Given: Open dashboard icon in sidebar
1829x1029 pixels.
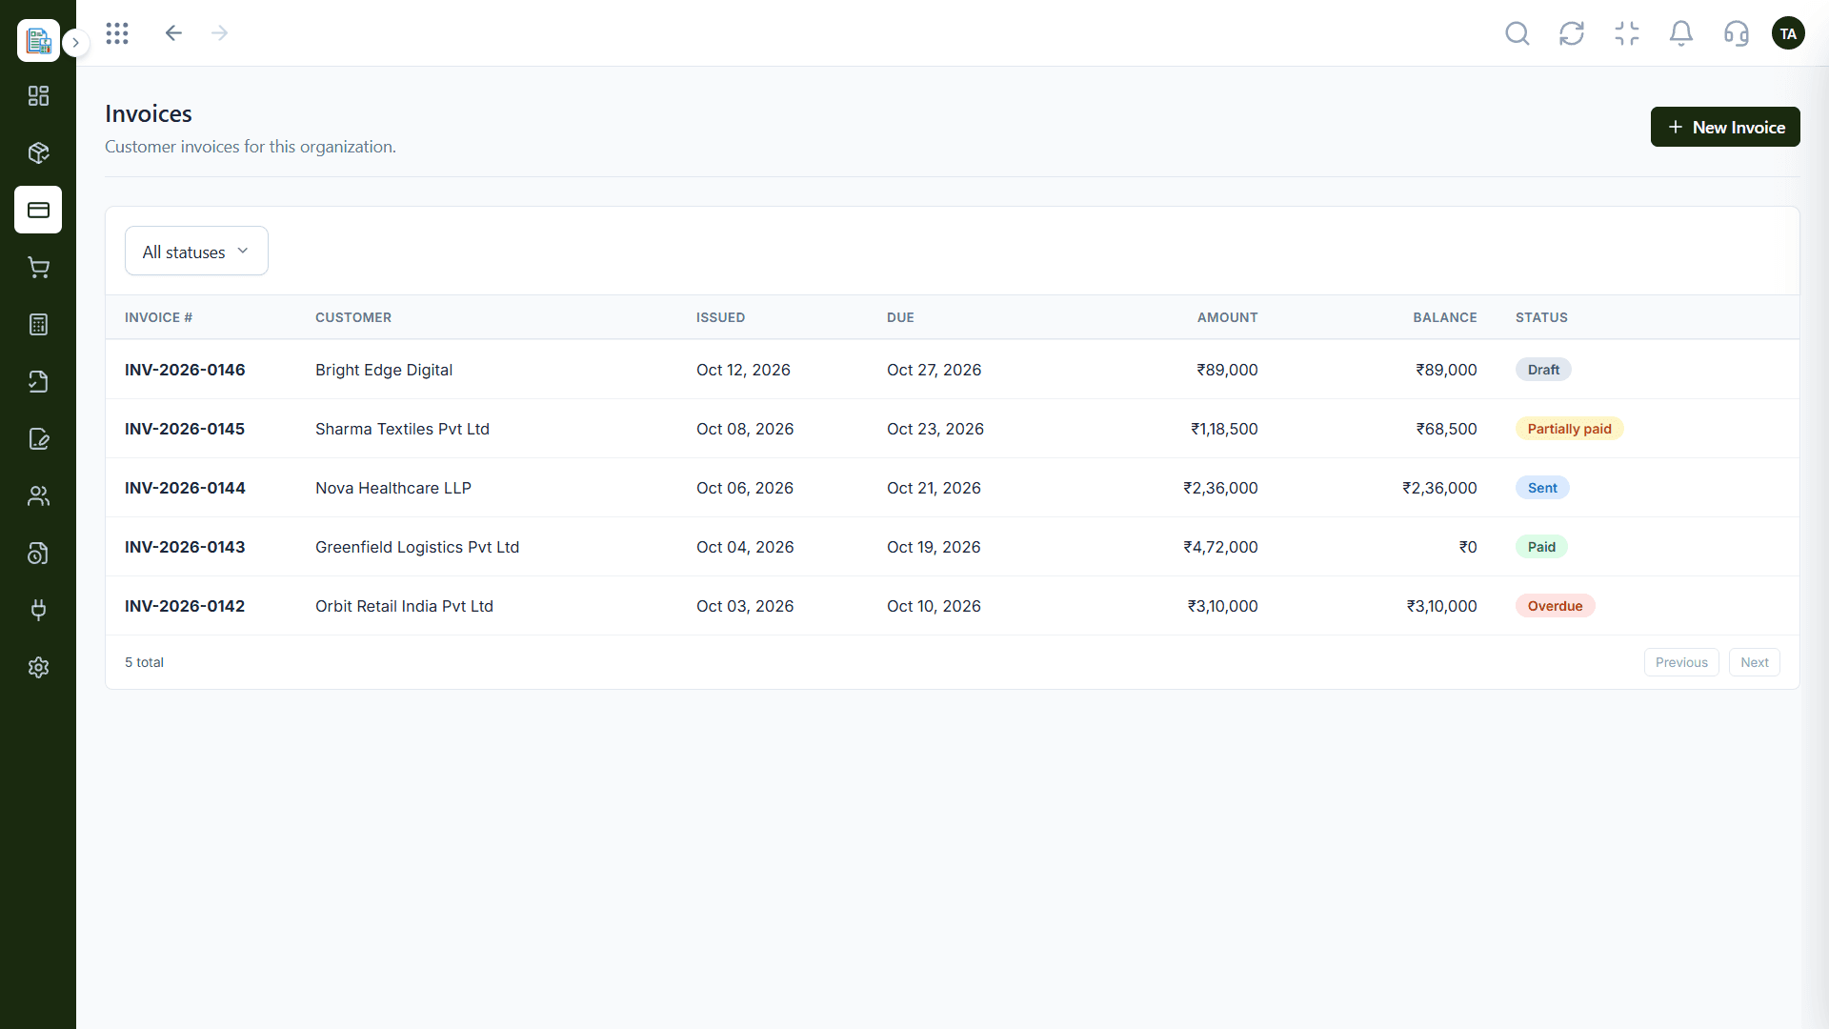Looking at the screenshot, I should click(x=38, y=96).
